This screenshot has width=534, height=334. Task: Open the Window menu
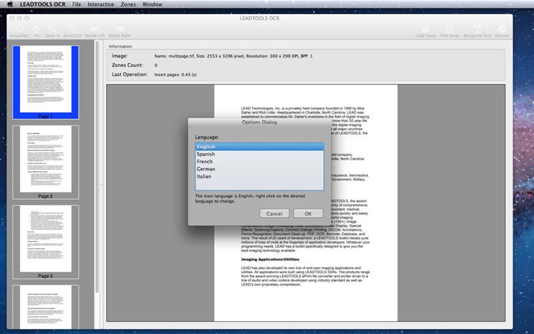(x=152, y=4)
